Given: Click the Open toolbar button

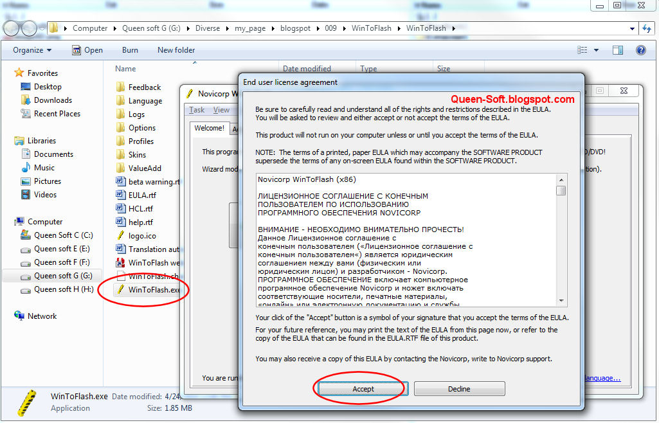Looking at the screenshot, I should 87,50.
